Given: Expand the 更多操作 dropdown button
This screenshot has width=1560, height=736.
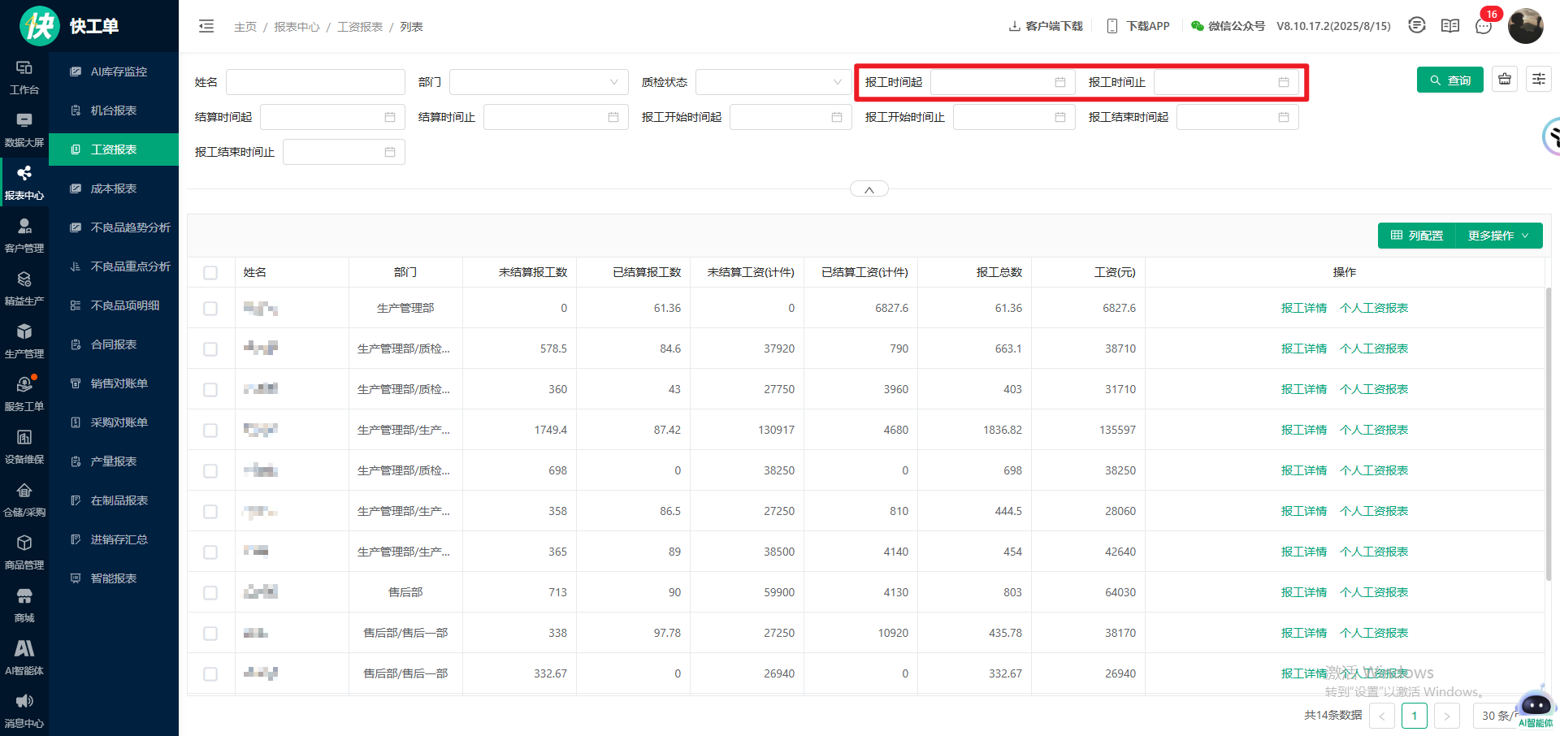Looking at the screenshot, I should tap(1498, 236).
